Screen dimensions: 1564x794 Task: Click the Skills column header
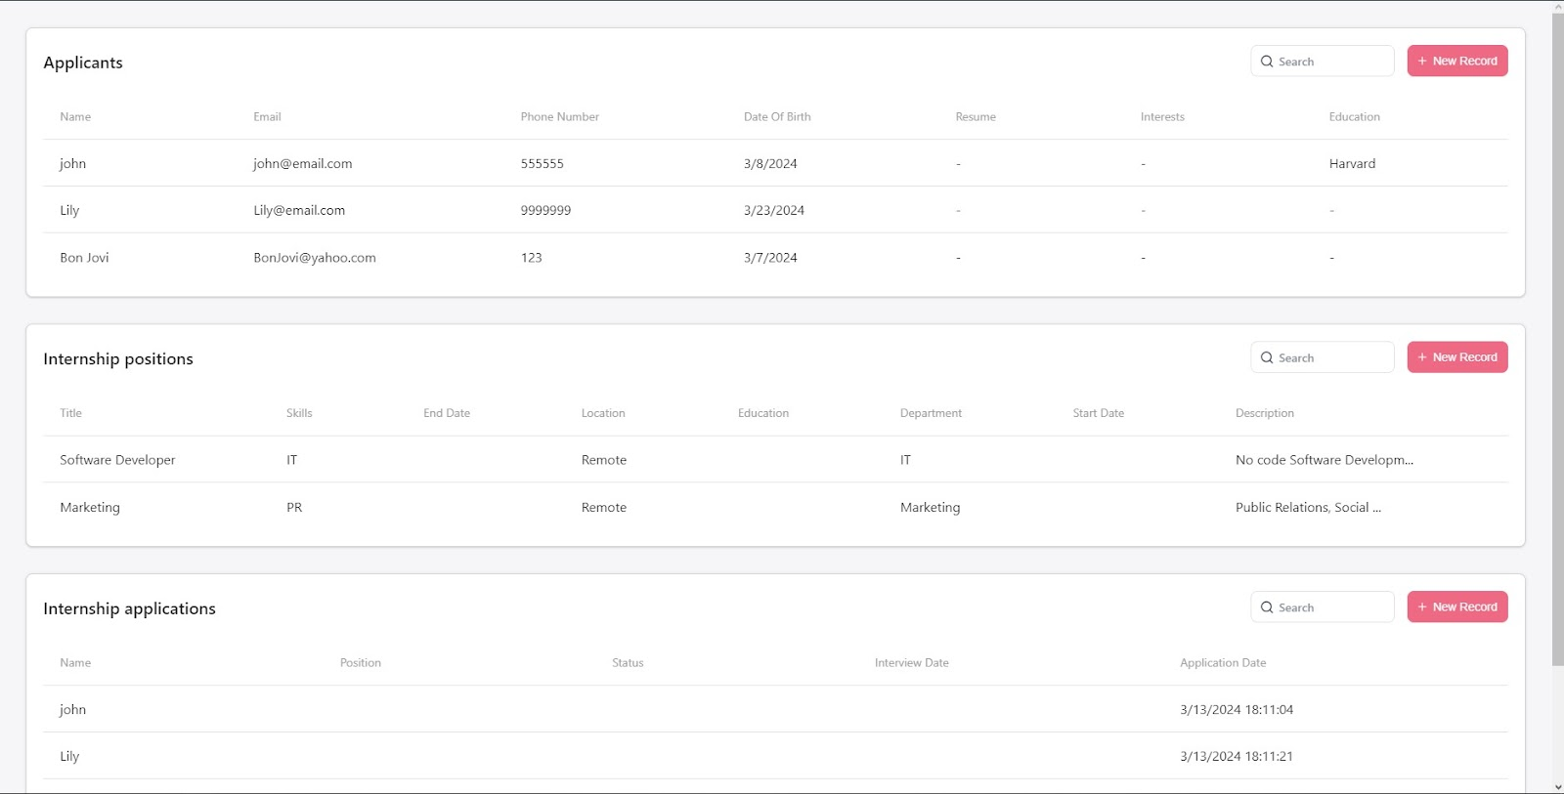[x=299, y=413]
